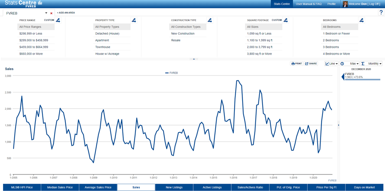Image resolution: width=385 pixels, height=191 pixels.
Task: Switch to Average Sales Price tab
Action: tap(98, 187)
